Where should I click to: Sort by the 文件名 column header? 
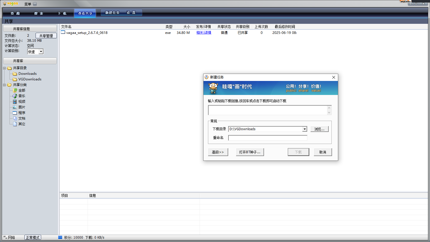coord(112,27)
